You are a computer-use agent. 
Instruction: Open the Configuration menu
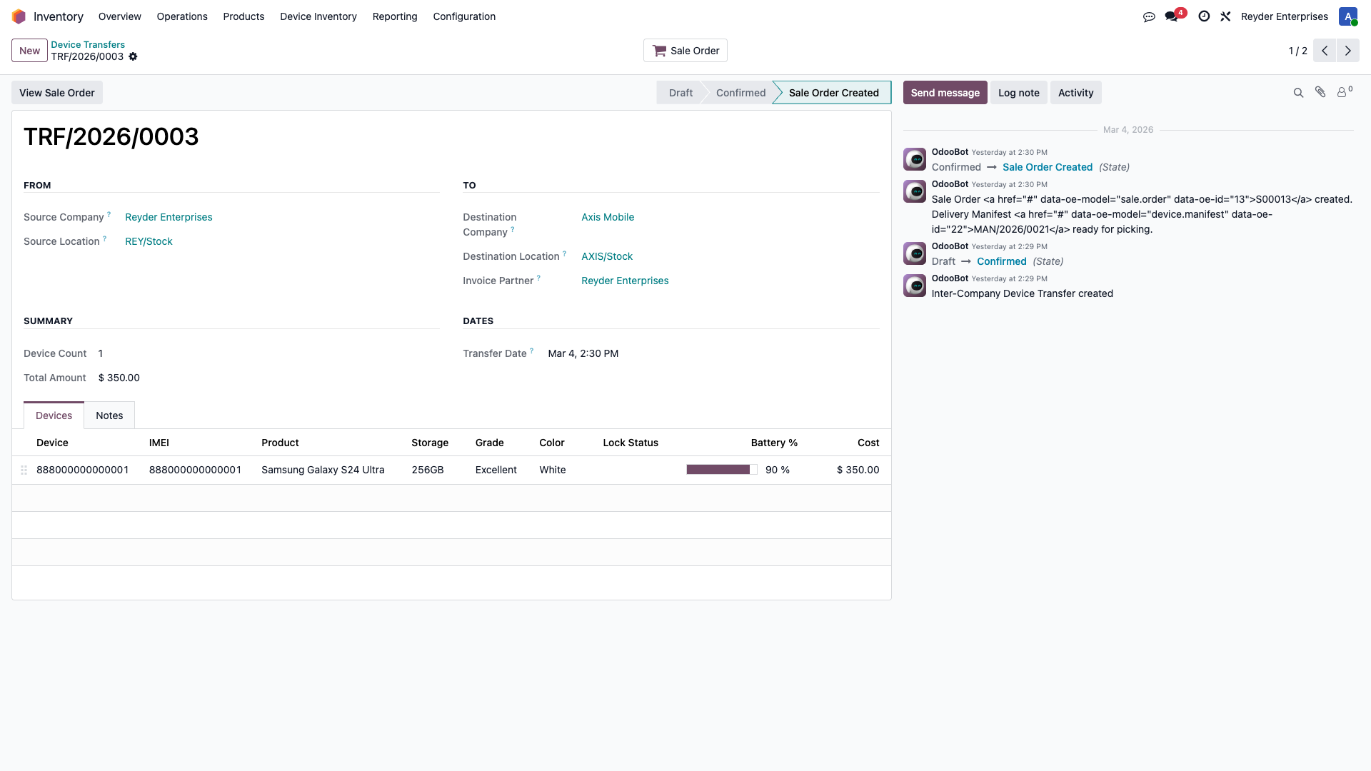[x=464, y=16]
